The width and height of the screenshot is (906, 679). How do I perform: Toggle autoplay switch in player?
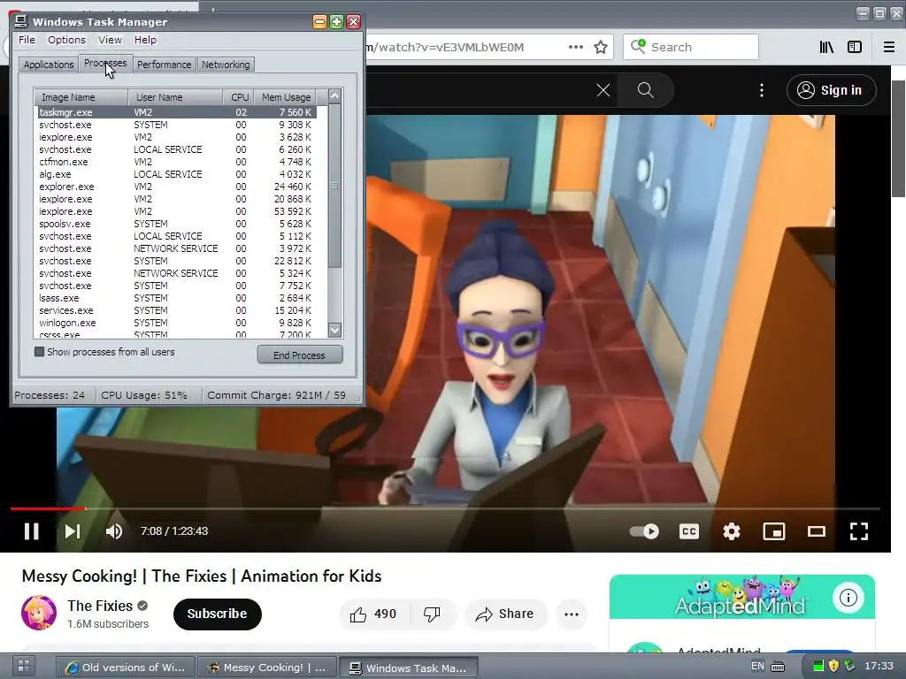point(644,531)
